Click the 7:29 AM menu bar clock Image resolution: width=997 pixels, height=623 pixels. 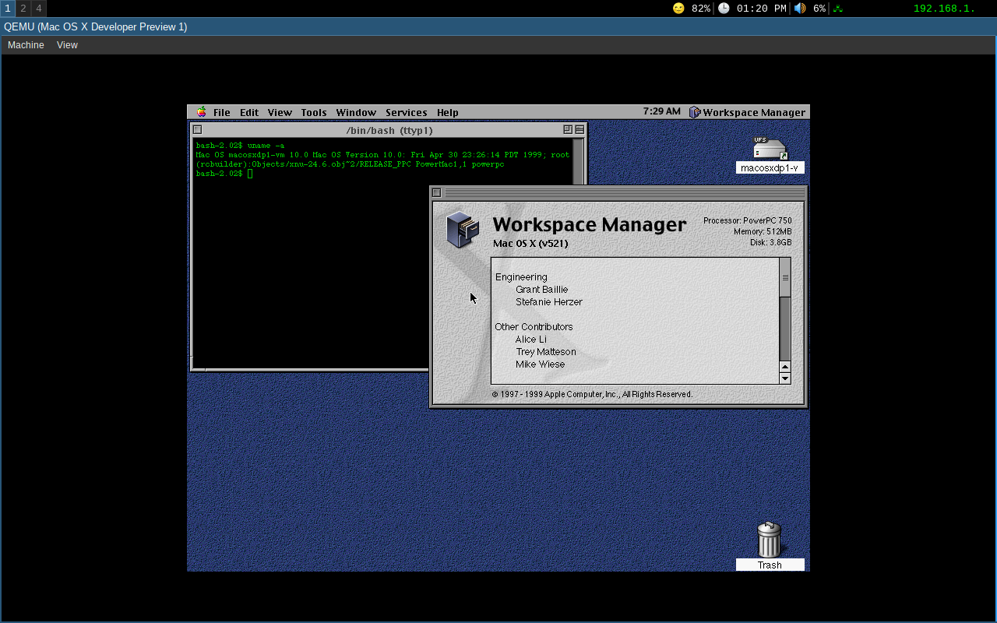coord(662,111)
